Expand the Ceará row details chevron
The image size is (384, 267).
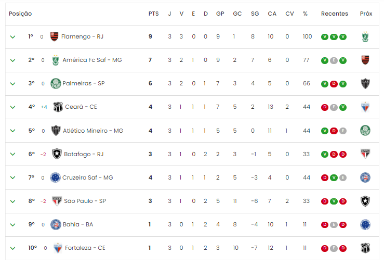tap(12, 107)
